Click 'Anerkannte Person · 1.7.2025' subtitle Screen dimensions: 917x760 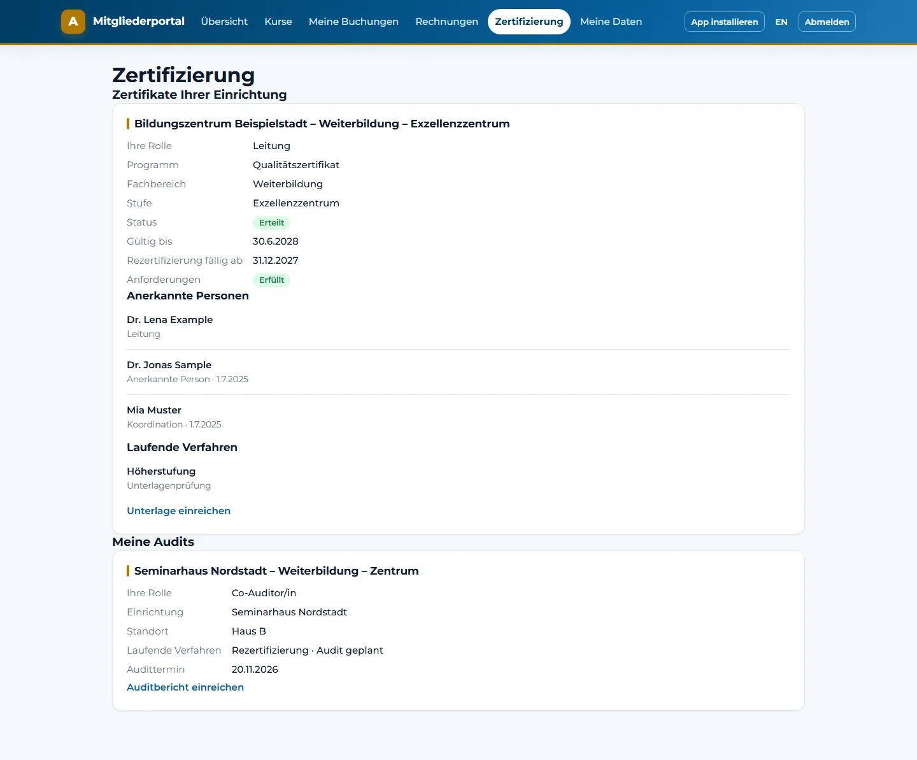coord(187,379)
